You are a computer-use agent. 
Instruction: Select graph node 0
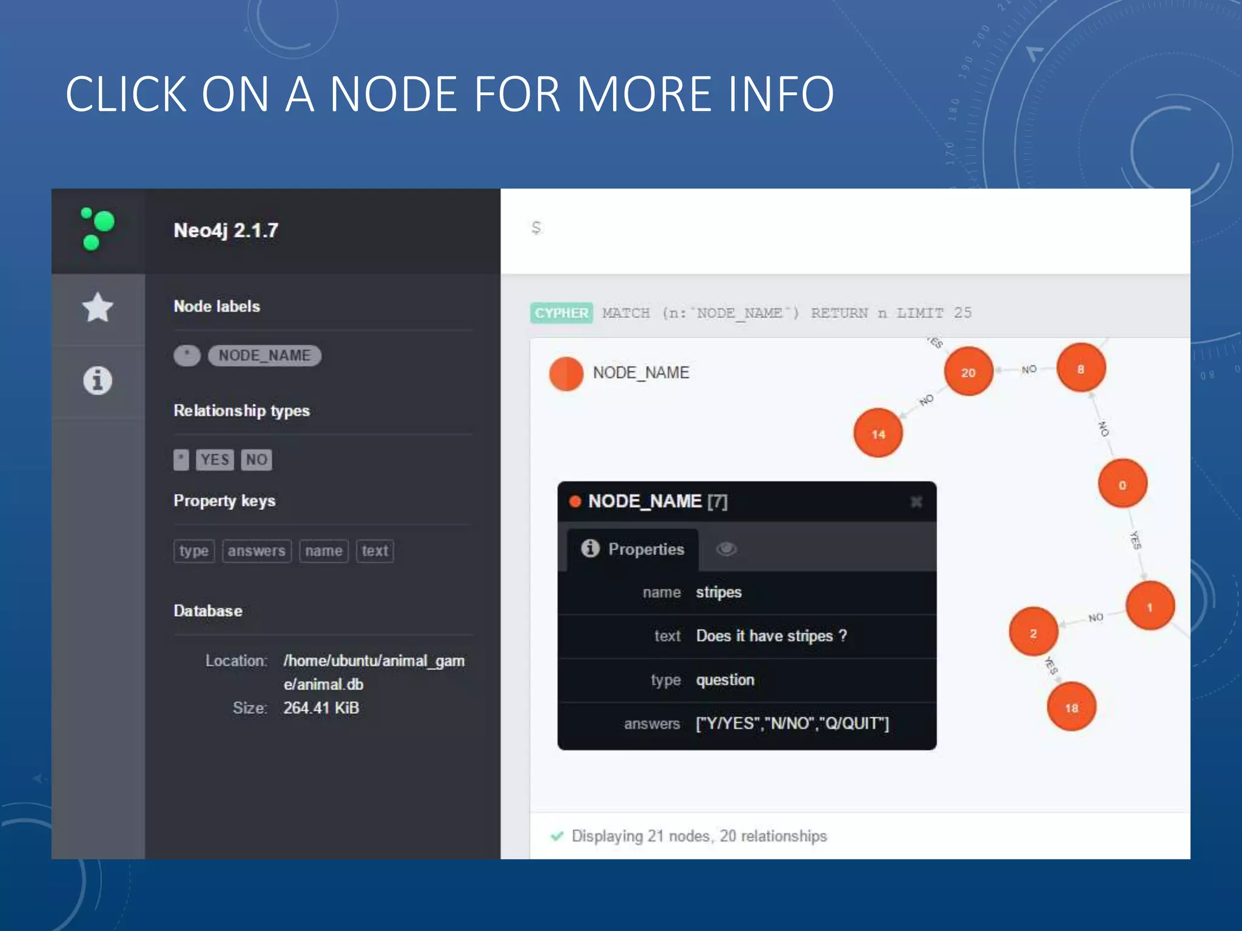pyautogui.click(x=1123, y=484)
